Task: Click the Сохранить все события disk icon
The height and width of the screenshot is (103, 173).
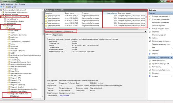Action: tap(150, 41)
